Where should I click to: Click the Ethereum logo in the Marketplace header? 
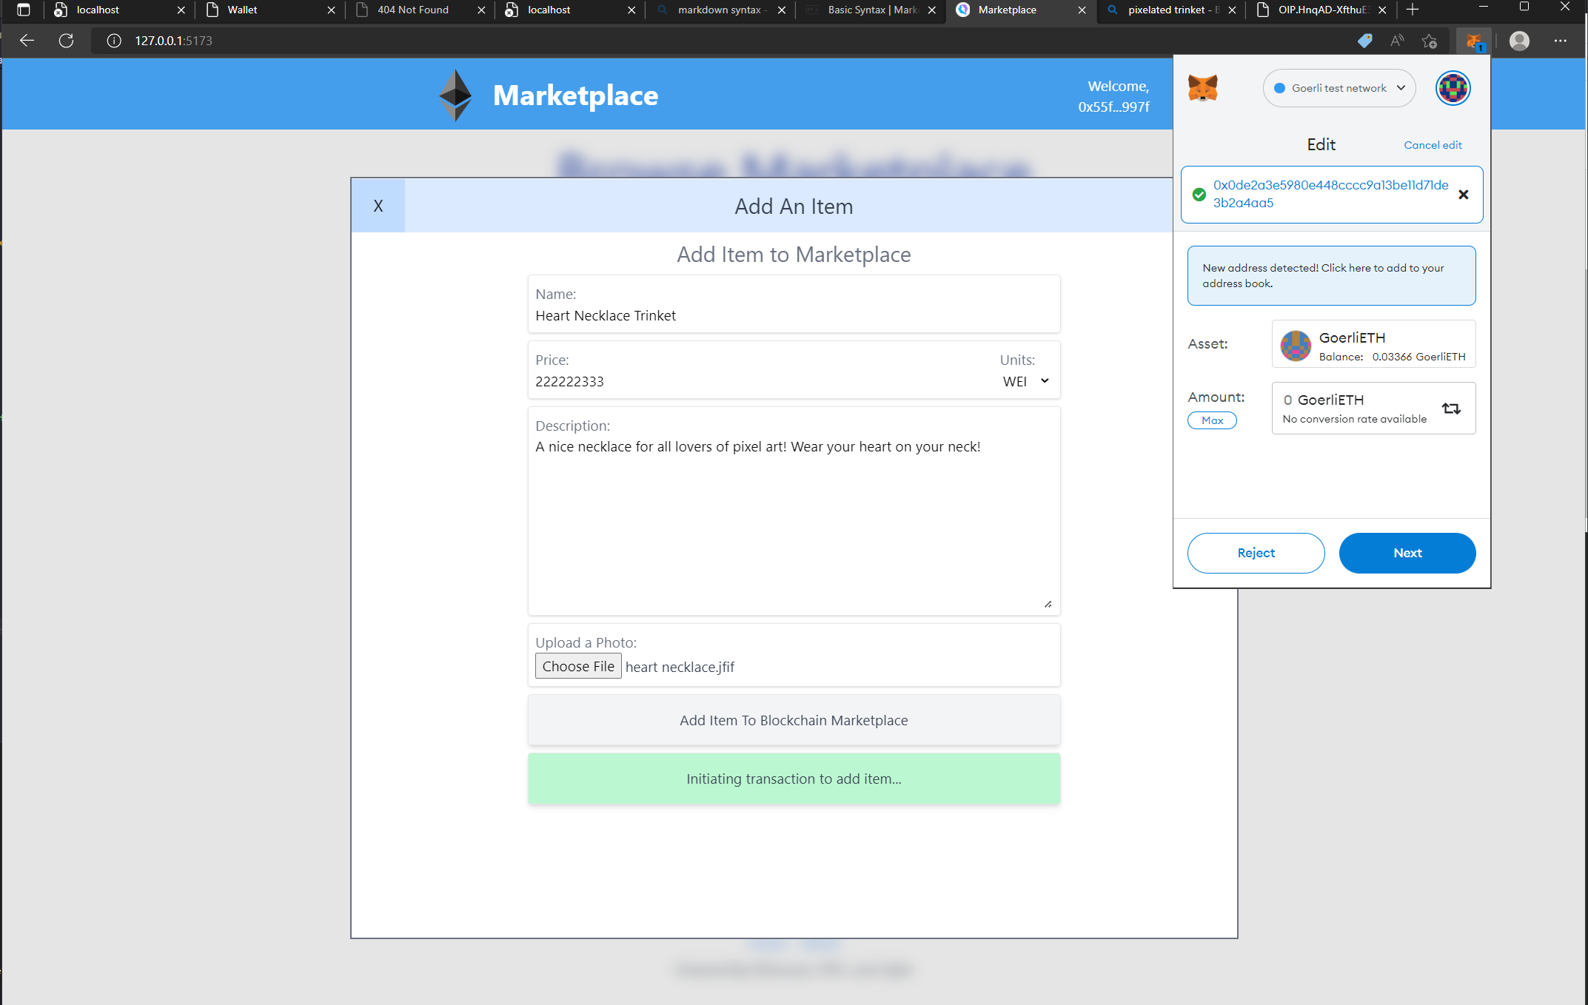455,95
